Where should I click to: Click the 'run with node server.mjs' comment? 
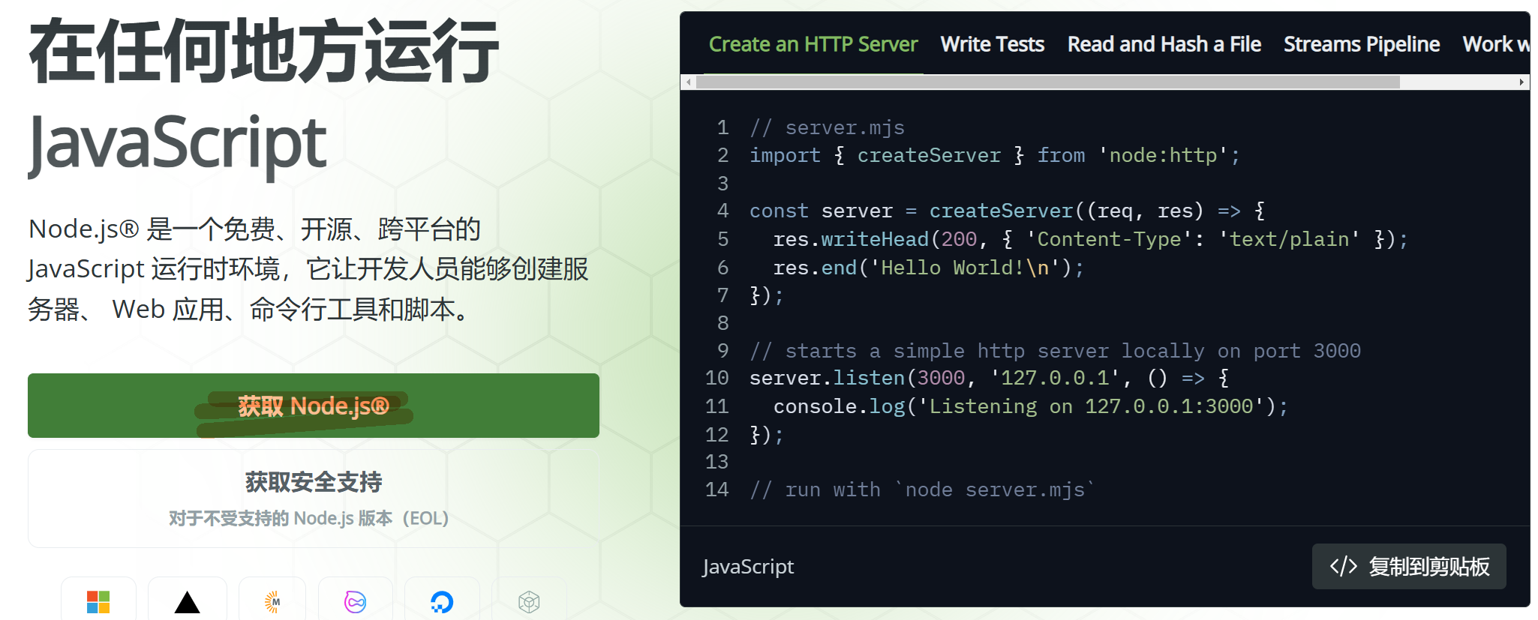pyautogui.click(x=923, y=490)
